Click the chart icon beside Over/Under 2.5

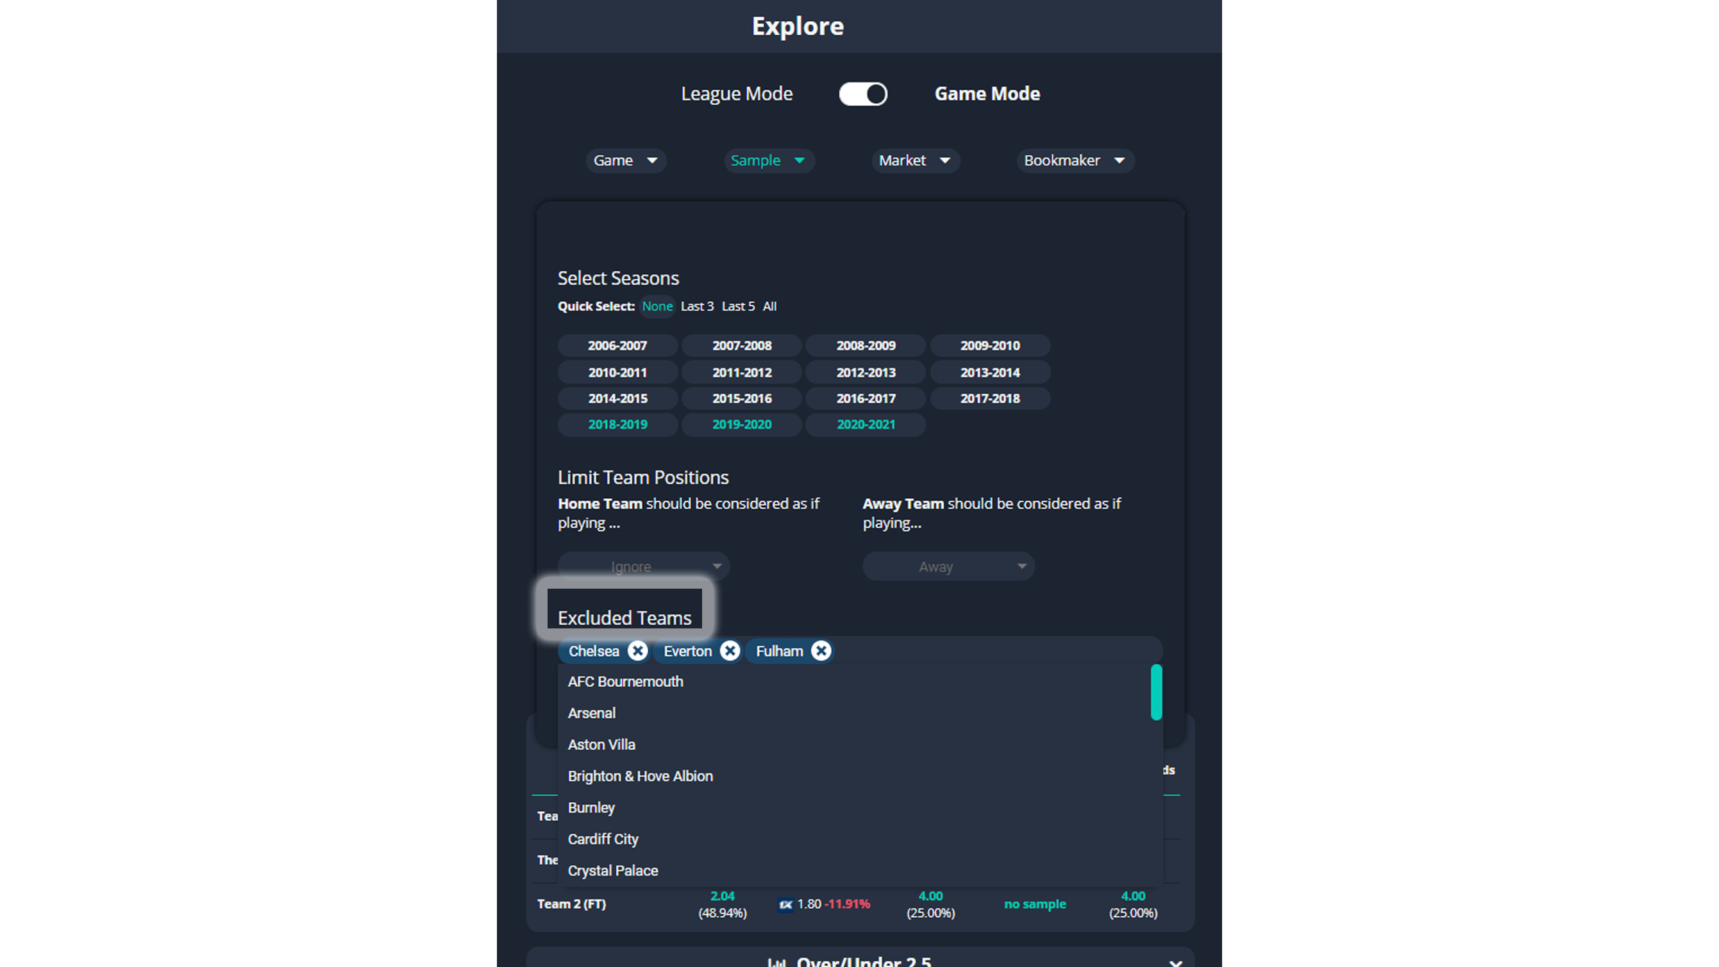click(778, 962)
